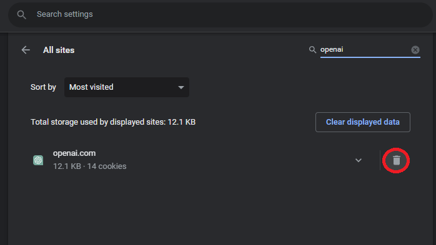Viewport: 436px width, 245px height.
Task: Clear the openai search with X icon
Action: pos(415,50)
